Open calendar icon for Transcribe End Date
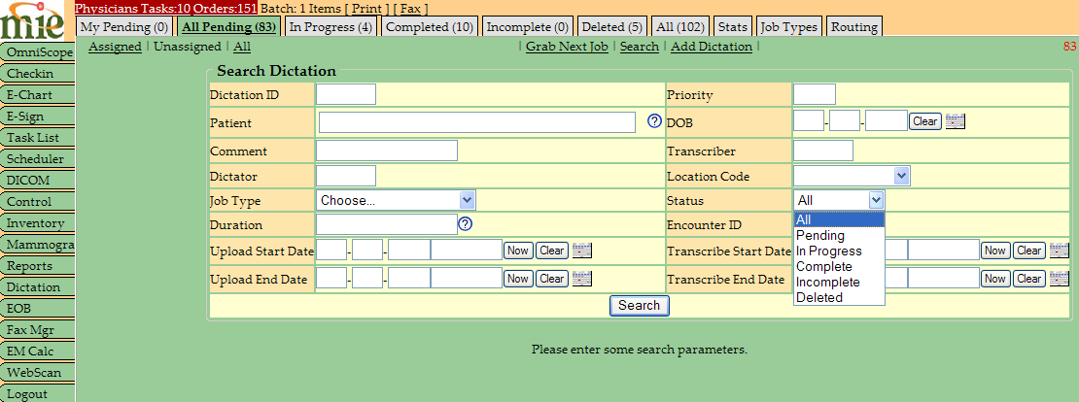 pos(1060,279)
